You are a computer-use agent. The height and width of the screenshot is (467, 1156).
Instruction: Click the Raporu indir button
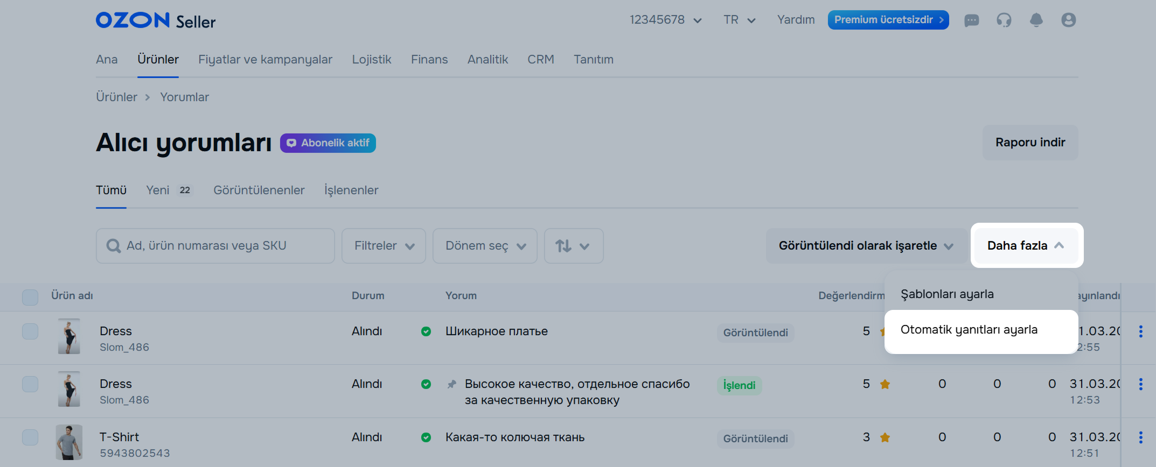pyautogui.click(x=1030, y=143)
